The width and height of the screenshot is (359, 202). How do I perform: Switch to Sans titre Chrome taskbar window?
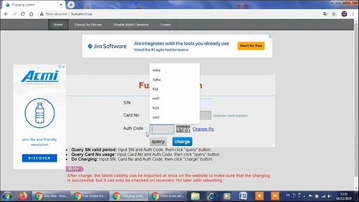(x=50, y=196)
